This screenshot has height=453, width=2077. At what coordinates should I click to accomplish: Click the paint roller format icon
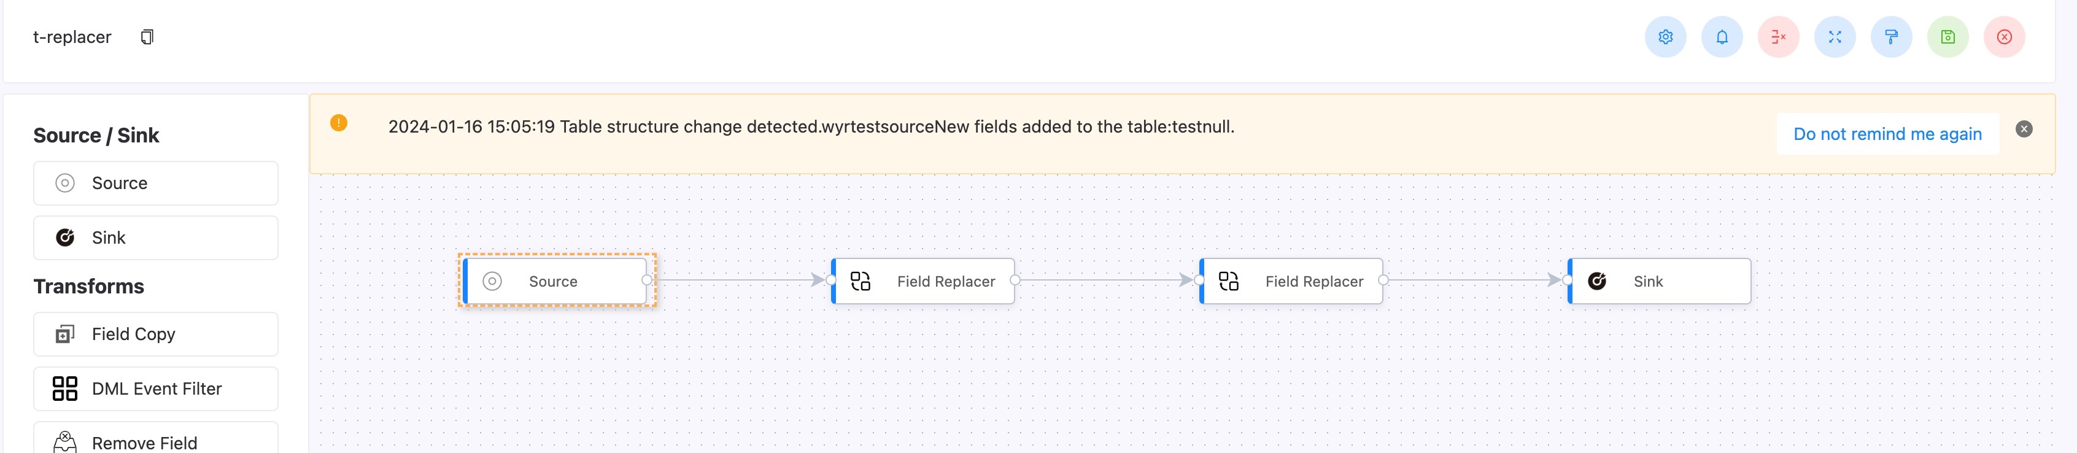[x=1891, y=37]
